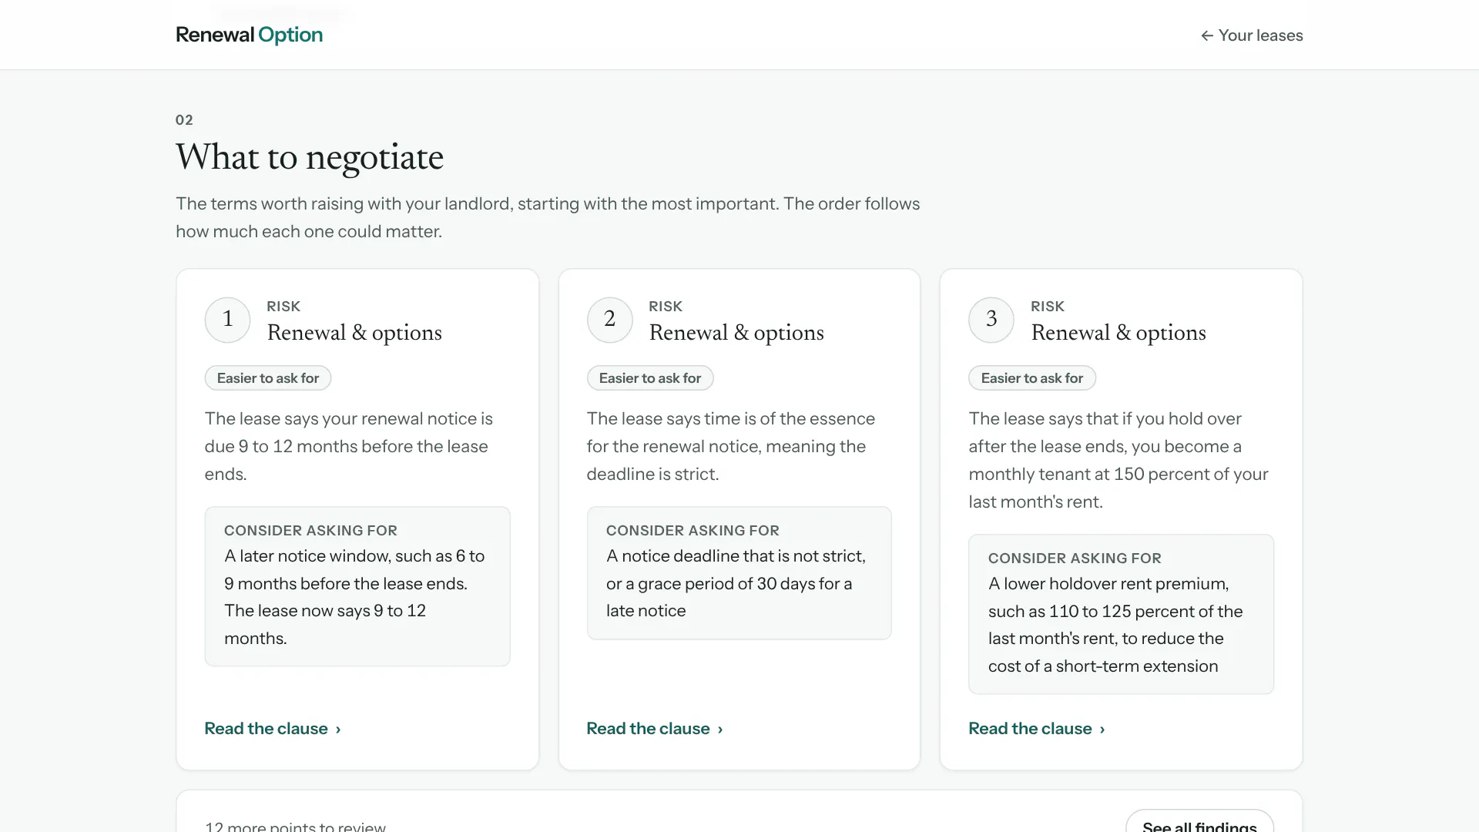Click the 02 section number
Image resolution: width=1479 pixels, height=832 pixels.
[184, 119]
